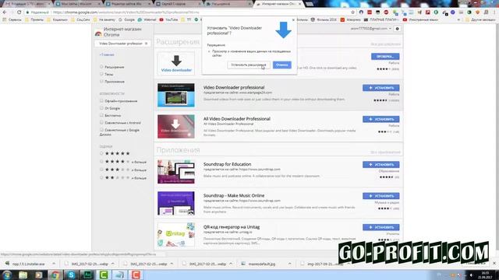This screenshot has width=499, height=280.
Task: Check Совместимые с Google Диском checkbox
Action: point(101,130)
